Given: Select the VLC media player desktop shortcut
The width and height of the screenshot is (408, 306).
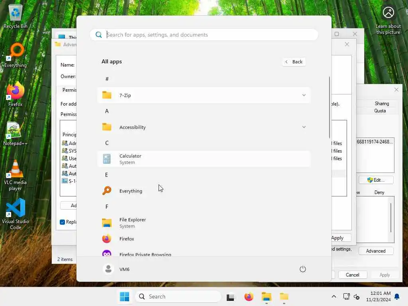Looking at the screenshot, I should (16, 175).
